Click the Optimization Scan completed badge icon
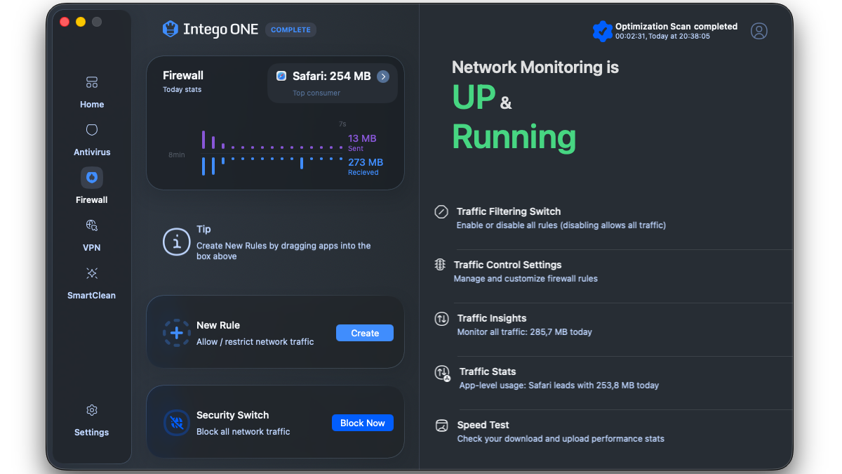The height and width of the screenshot is (474, 842). [x=602, y=31]
